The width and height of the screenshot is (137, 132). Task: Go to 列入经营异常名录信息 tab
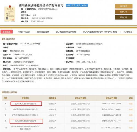pyautogui.click(x=66, y=32)
